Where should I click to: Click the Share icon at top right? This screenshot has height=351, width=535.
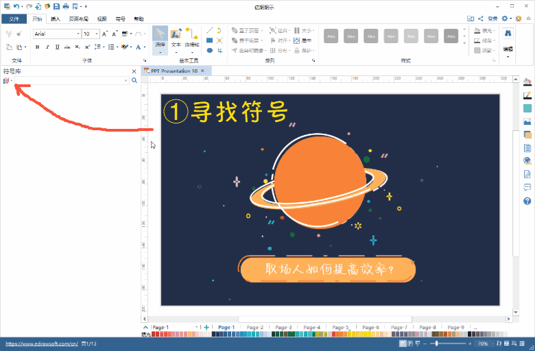click(x=480, y=19)
